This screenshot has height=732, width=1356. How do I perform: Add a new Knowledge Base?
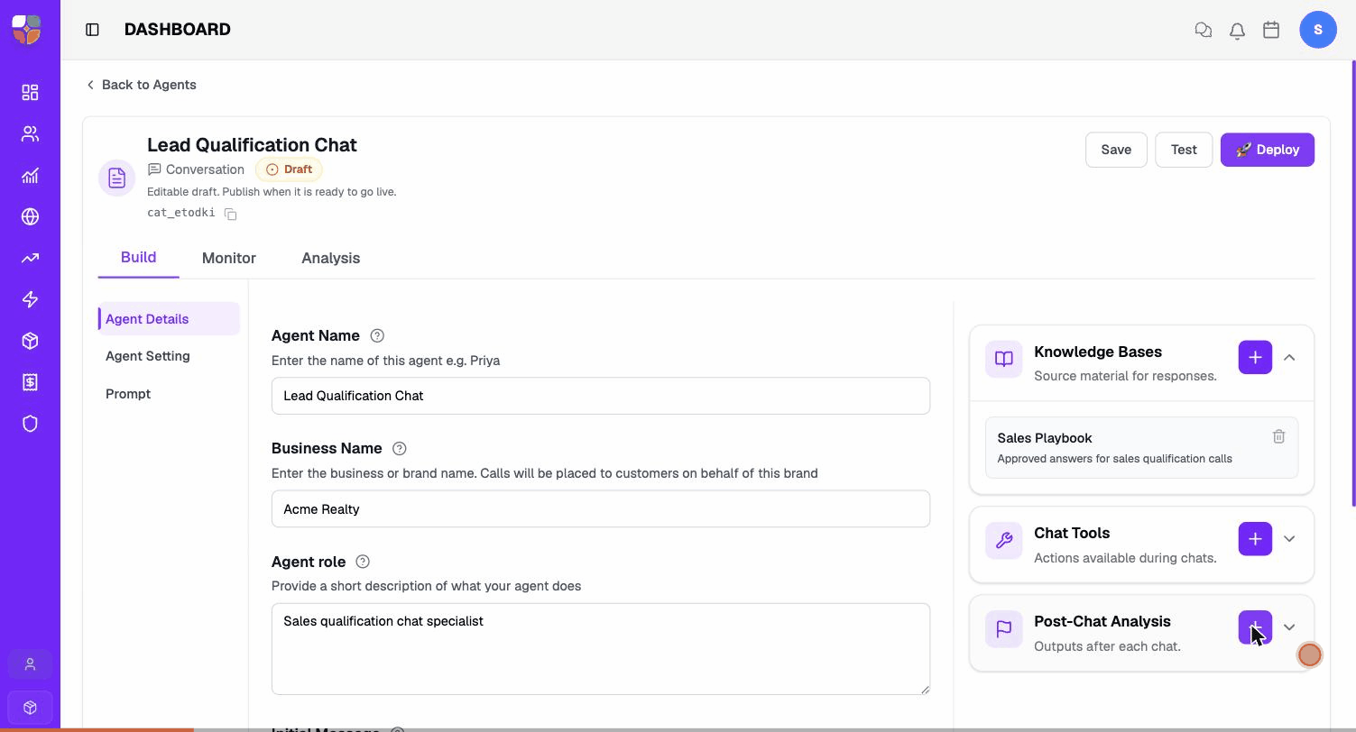[1255, 357]
